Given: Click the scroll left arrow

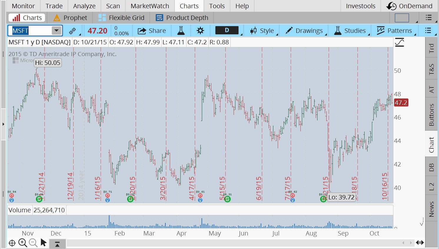Looking at the screenshot, I should click(x=403, y=243).
